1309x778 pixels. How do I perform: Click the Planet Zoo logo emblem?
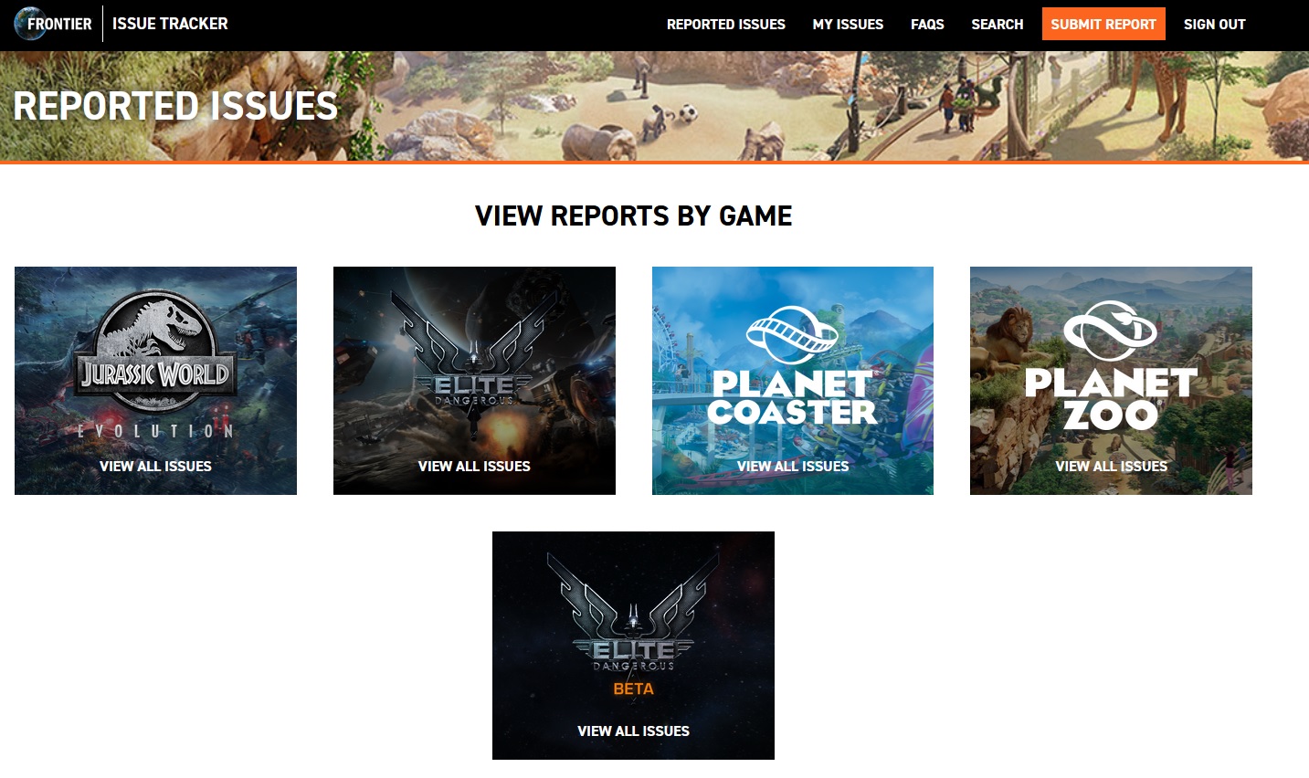click(1111, 329)
